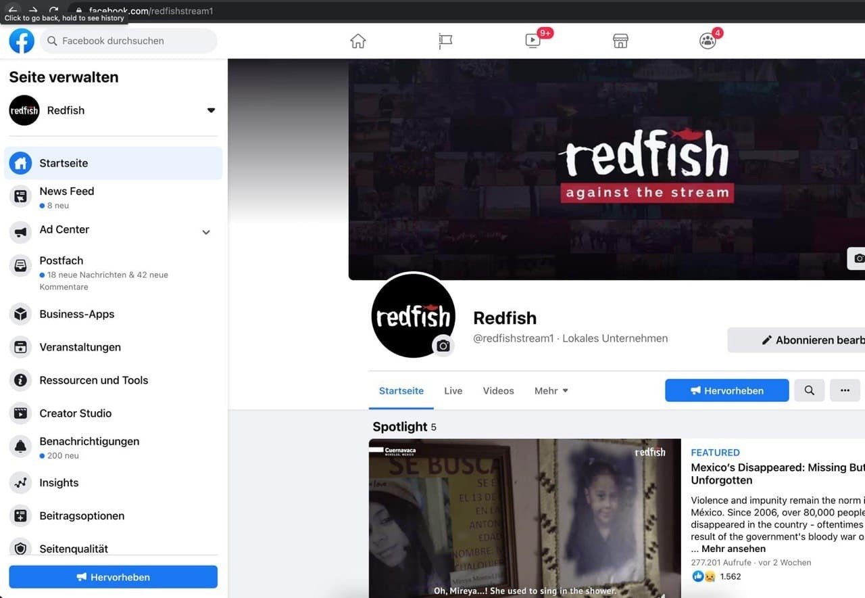Image resolution: width=865 pixels, height=598 pixels.
Task: Click the Ressourcen und Tools info icon
Action: coord(21,380)
